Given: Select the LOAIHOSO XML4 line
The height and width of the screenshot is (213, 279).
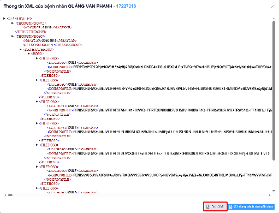Looking at the screenshot, I should (73, 128).
